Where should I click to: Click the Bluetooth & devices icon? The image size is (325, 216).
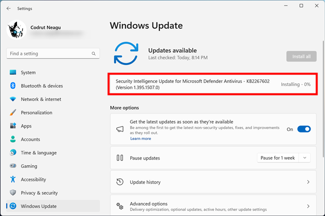click(x=14, y=86)
